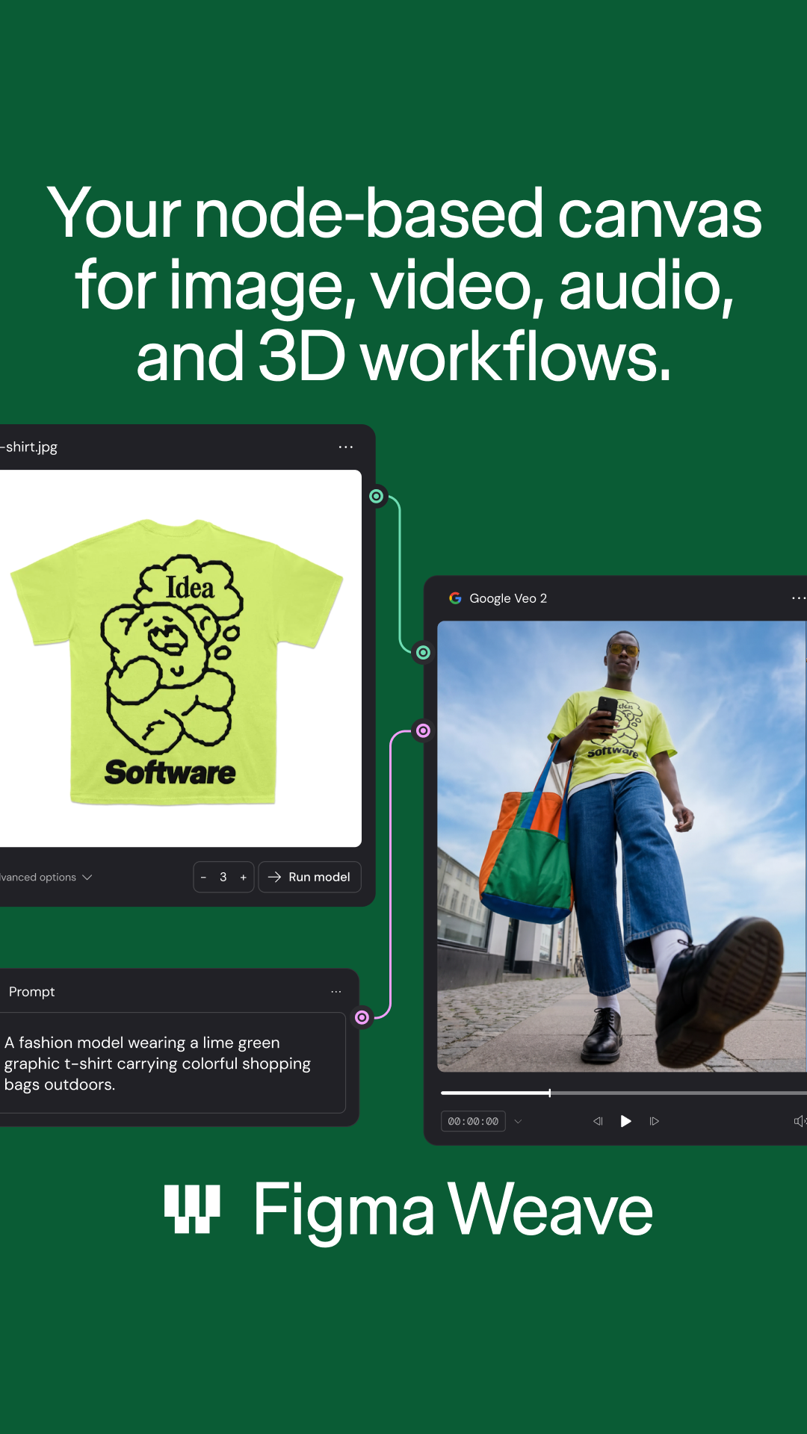
Task: Click the run count value 3
Action: [x=223, y=878]
